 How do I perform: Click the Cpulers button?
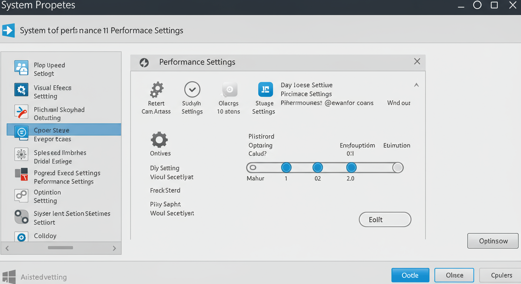pyautogui.click(x=501, y=275)
